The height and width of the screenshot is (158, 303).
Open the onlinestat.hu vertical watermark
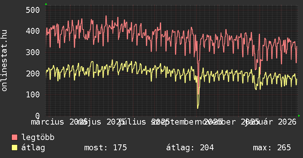4,61
